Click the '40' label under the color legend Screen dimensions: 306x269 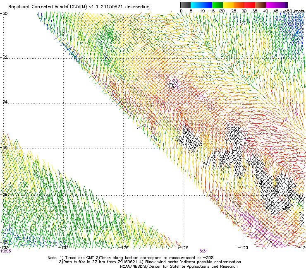(x=265, y=11)
